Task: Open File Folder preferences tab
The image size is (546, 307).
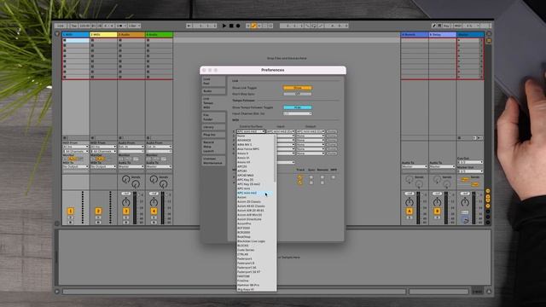Action: pos(213,118)
